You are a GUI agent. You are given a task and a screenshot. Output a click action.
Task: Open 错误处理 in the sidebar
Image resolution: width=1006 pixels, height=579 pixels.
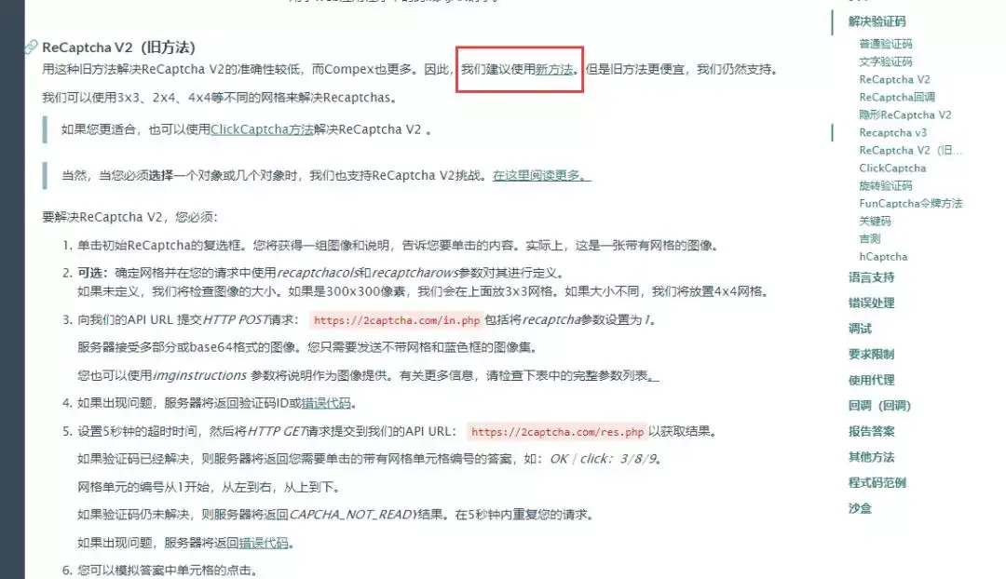871,303
